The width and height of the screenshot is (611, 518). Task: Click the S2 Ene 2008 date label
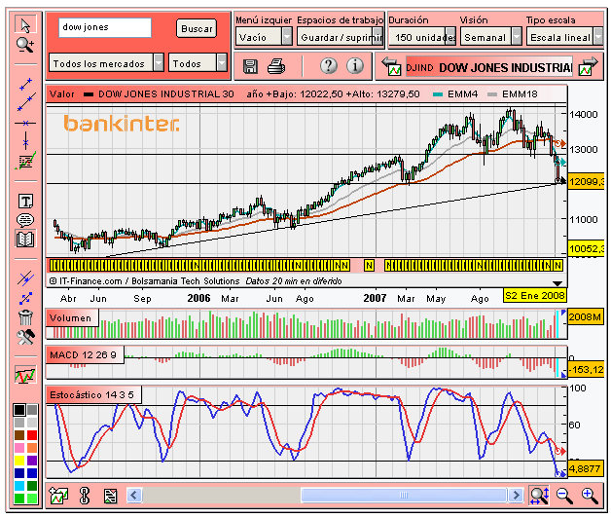pyautogui.click(x=535, y=295)
